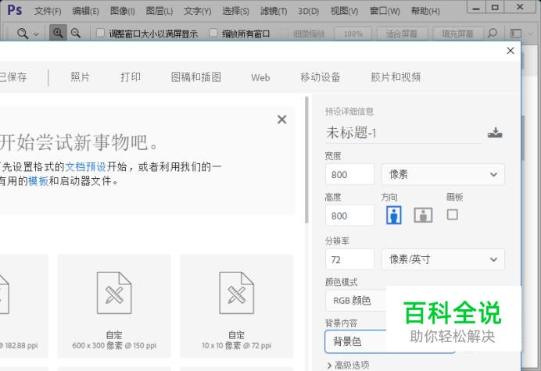The width and height of the screenshot is (541, 371).
Task: Select the zoom tool preset icon
Action: pyautogui.click(x=23, y=34)
